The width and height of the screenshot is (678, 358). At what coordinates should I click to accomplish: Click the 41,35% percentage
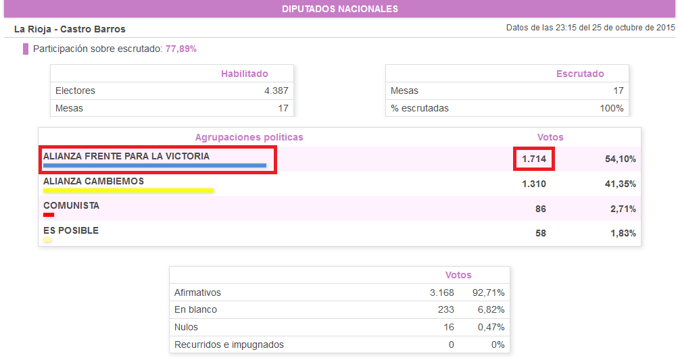(621, 184)
